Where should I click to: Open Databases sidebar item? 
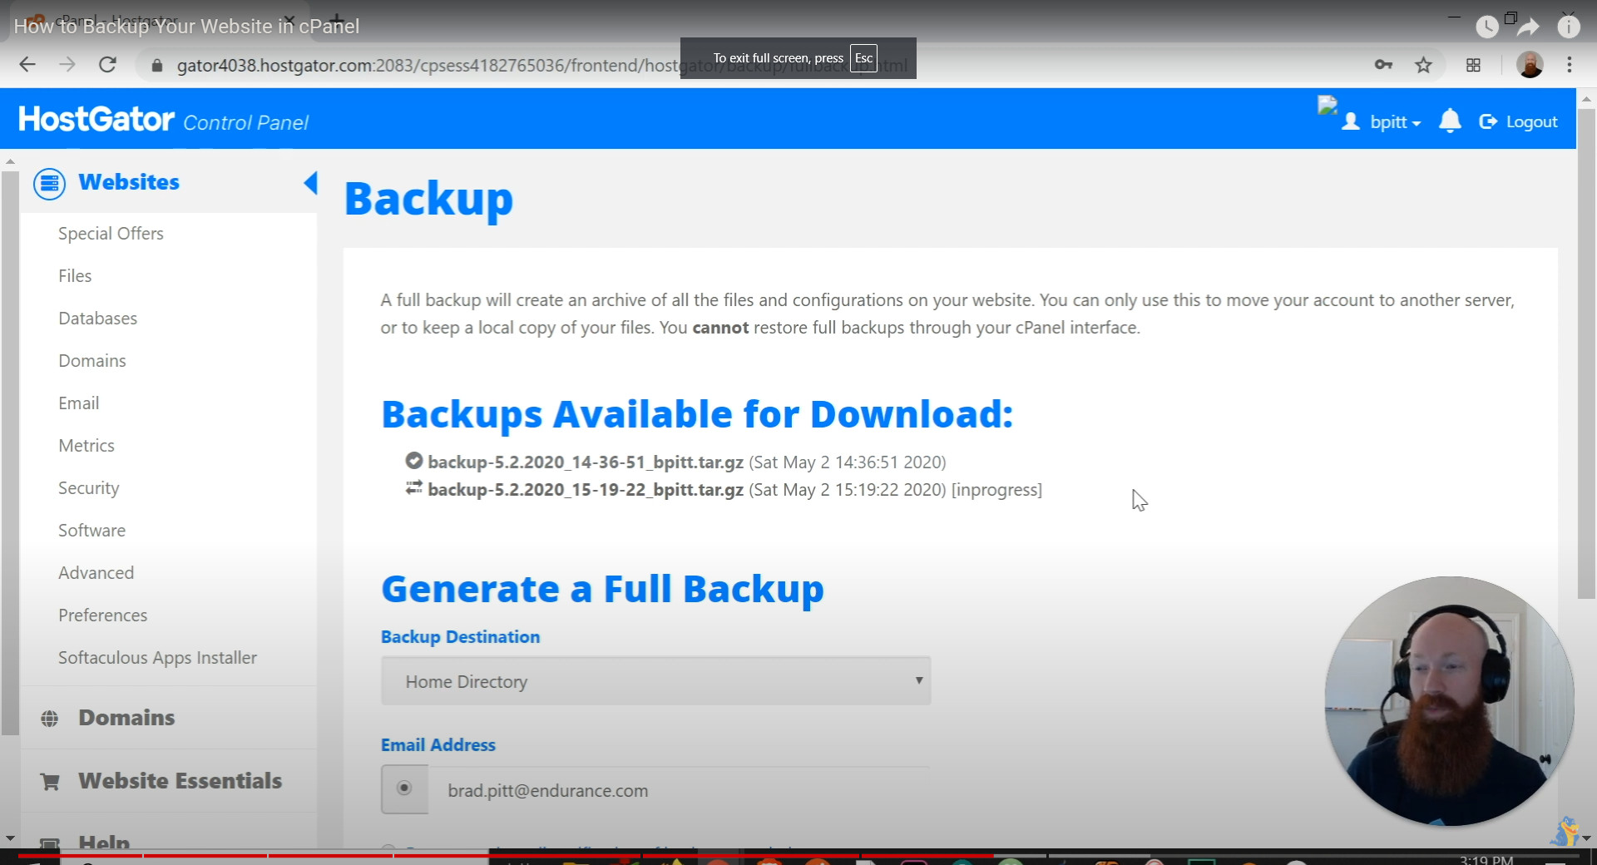coord(97,319)
